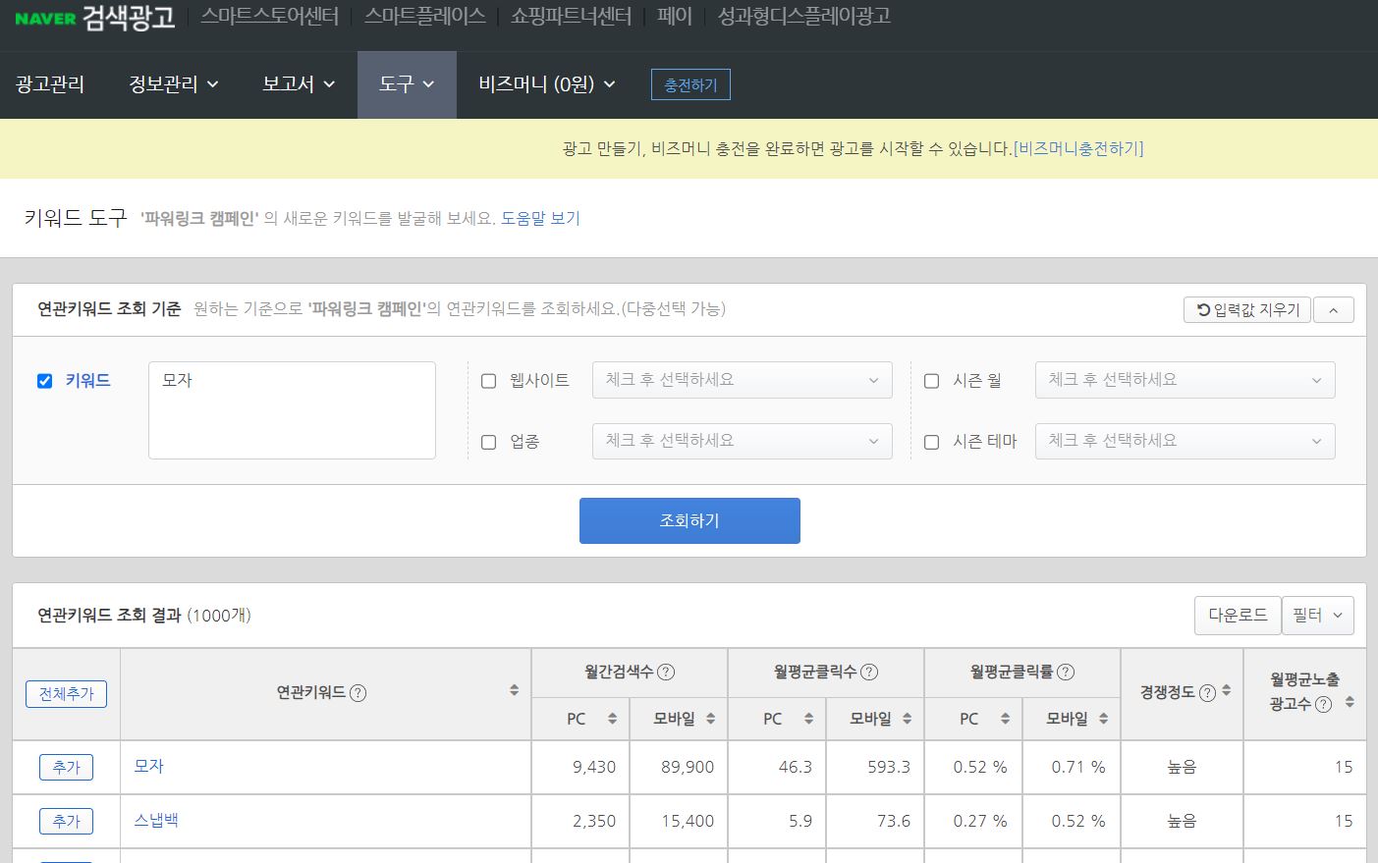The width and height of the screenshot is (1378, 863).
Task: Sort by 월평균클릭수 모바일 column
Action: click(907, 719)
